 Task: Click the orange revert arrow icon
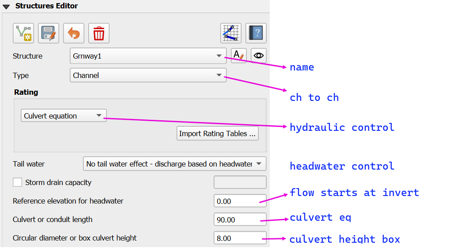74,33
